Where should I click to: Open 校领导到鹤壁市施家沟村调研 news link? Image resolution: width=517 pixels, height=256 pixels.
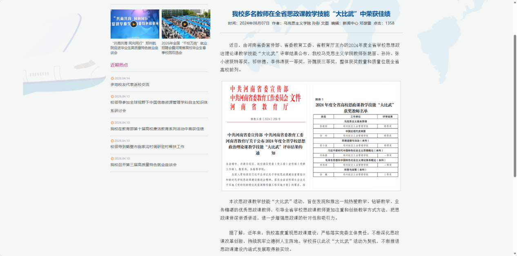(x=147, y=147)
